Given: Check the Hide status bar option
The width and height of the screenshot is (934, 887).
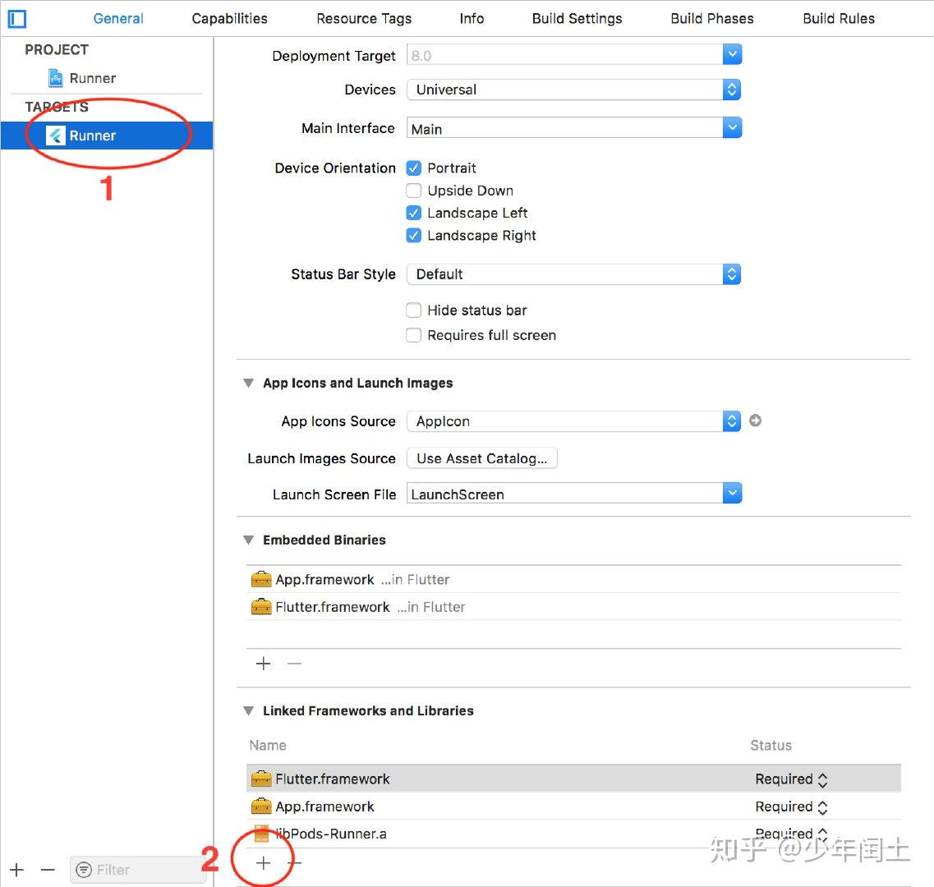Looking at the screenshot, I should click(414, 310).
